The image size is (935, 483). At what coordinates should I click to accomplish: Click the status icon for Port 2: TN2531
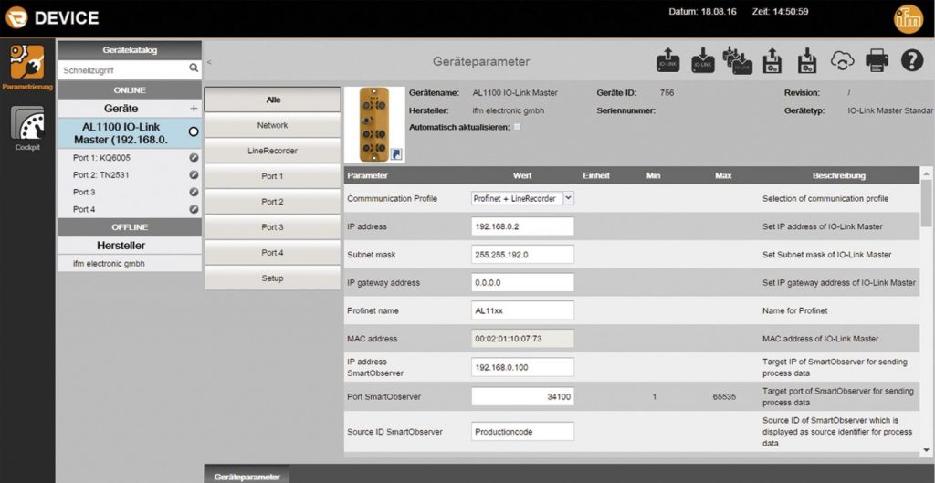[194, 175]
